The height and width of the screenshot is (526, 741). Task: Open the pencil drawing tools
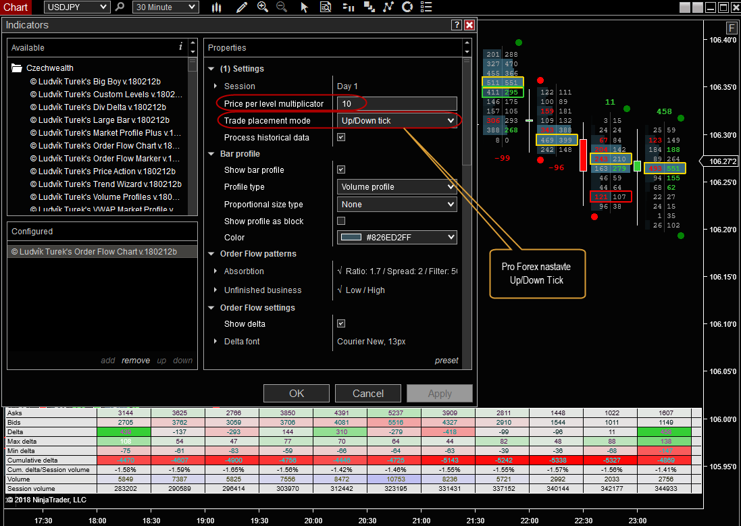point(242,7)
